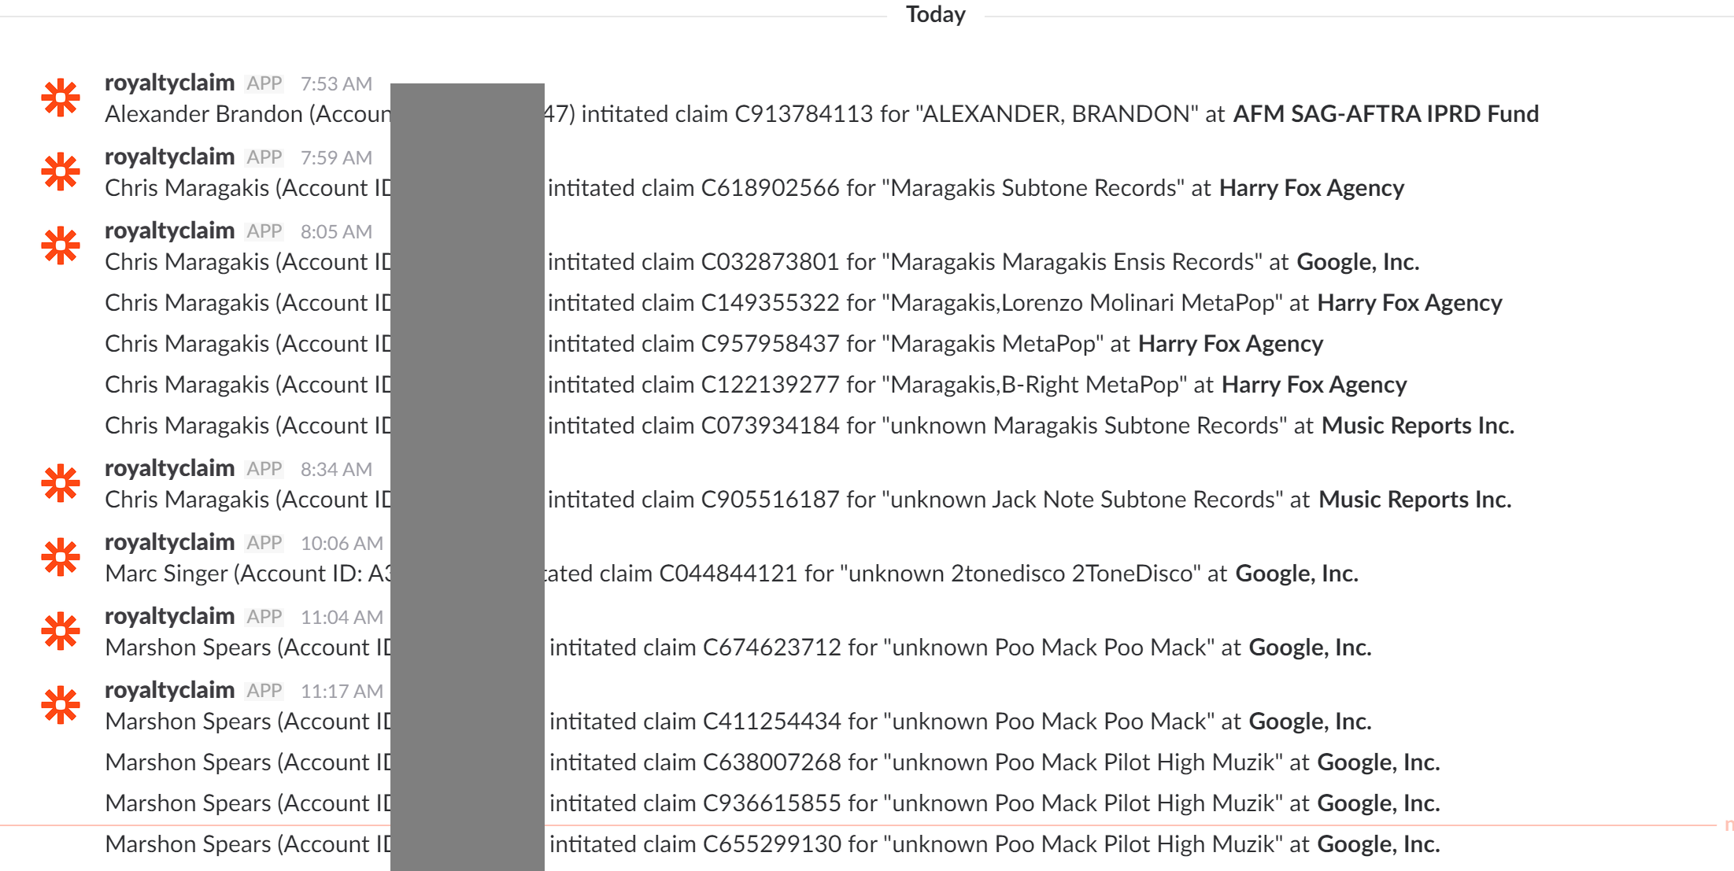
Task: Click the APP badge on 7:53 AM message
Action: [x=264, y=83]
